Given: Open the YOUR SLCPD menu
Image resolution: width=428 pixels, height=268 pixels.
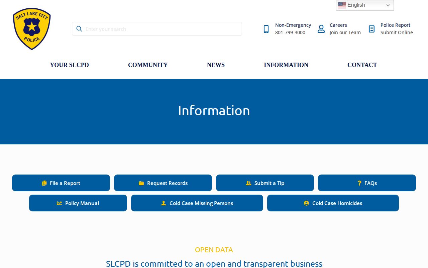Looking at the screenshot, I should point(69,65).
